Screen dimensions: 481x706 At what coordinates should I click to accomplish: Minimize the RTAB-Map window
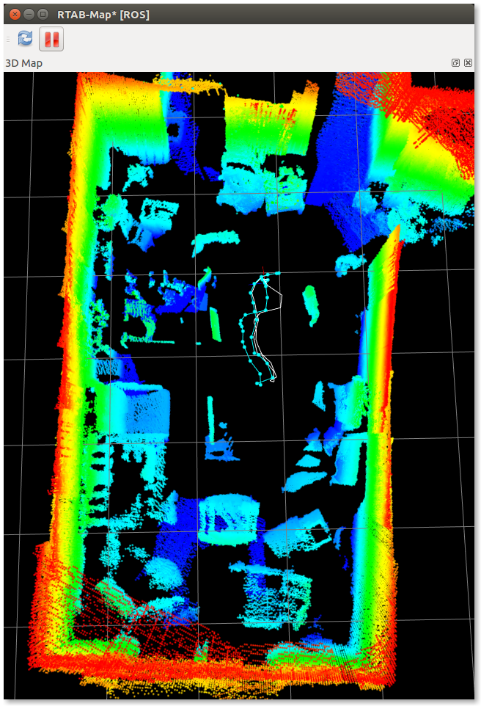point(29,14)
